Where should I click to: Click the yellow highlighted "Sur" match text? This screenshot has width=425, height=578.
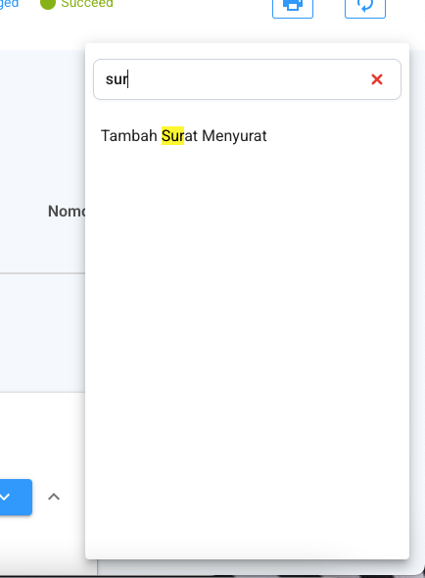click(x=172, y=135)
